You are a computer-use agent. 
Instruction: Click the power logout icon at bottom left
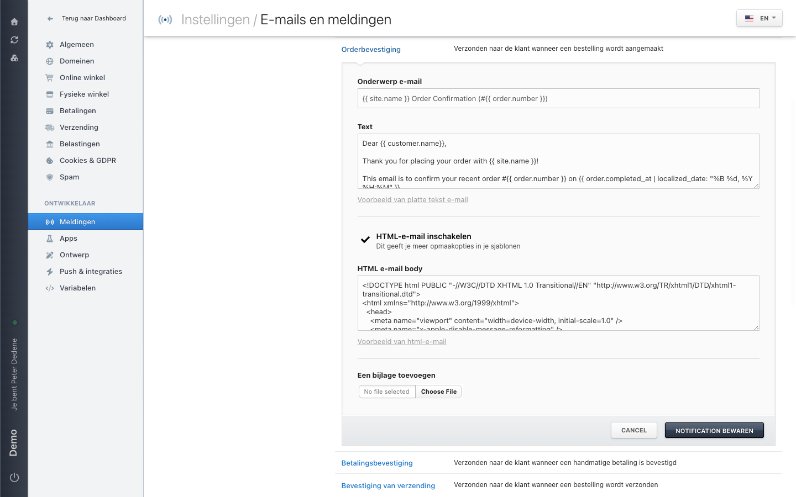pyautogui.click(x=14, y=478)
